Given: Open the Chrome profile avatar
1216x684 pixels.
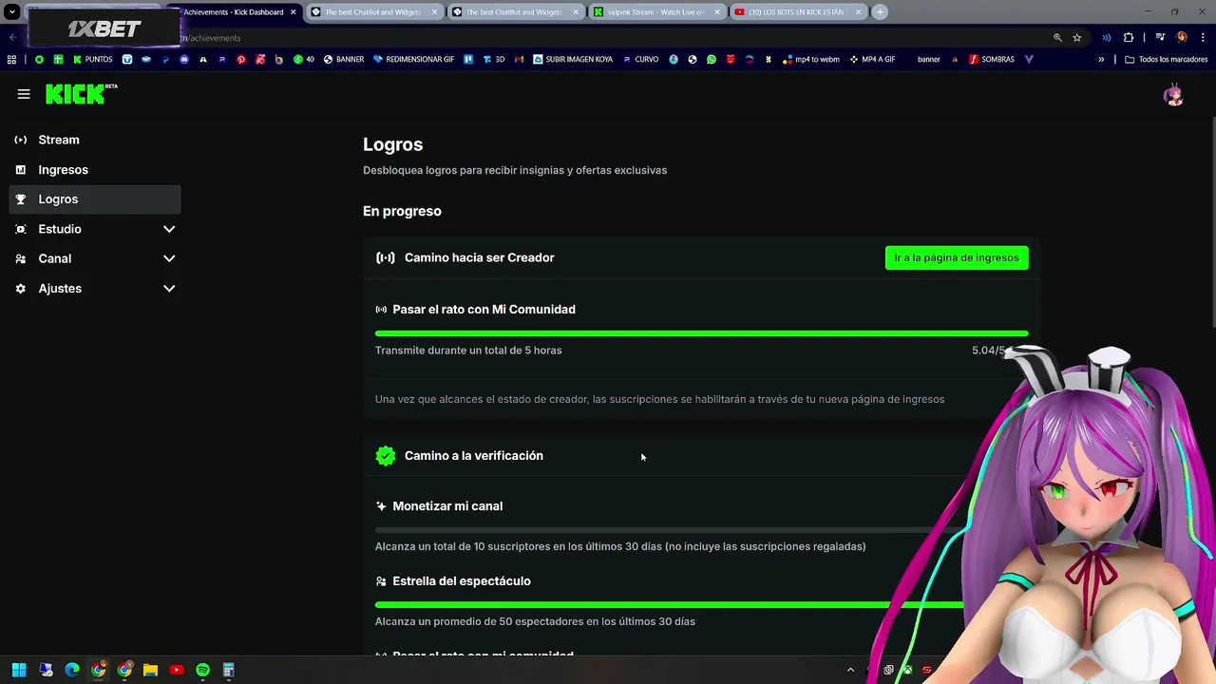Looking at the screenshot, I should point(1182,38).
